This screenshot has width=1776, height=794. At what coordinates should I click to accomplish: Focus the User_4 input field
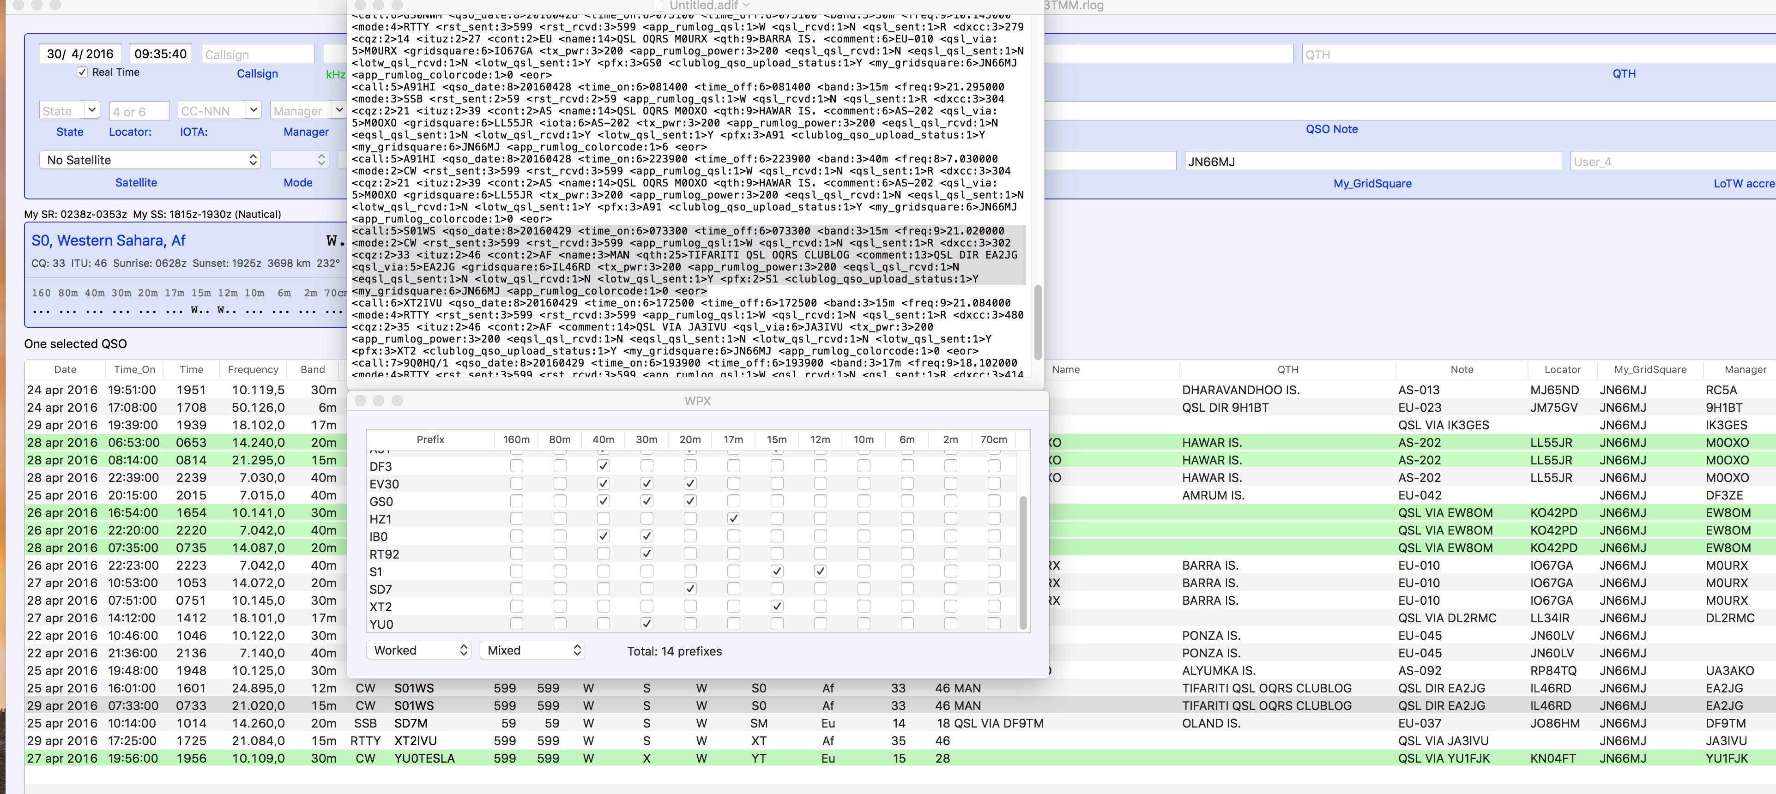pyautogui.click(x=1673, y=161)
